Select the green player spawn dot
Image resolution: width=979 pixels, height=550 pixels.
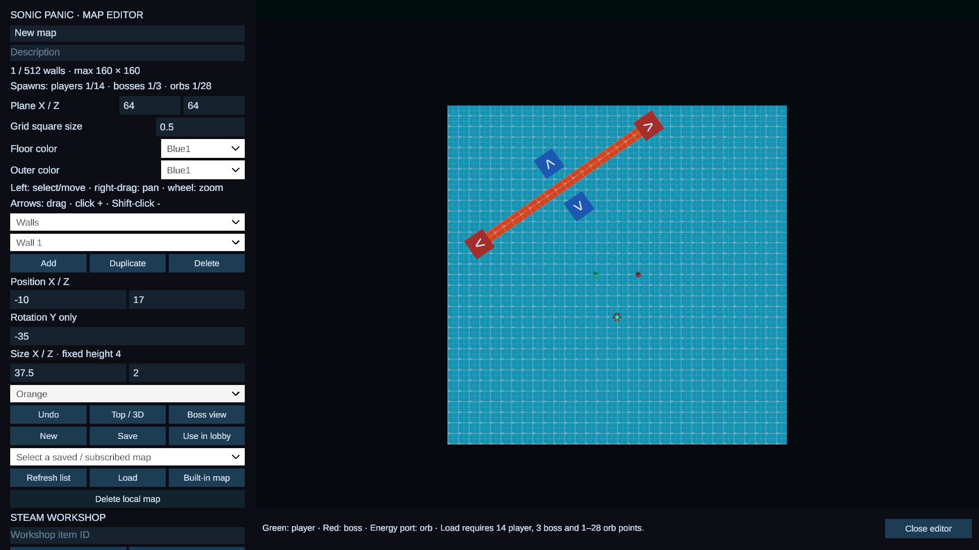[x=596, y=274]
